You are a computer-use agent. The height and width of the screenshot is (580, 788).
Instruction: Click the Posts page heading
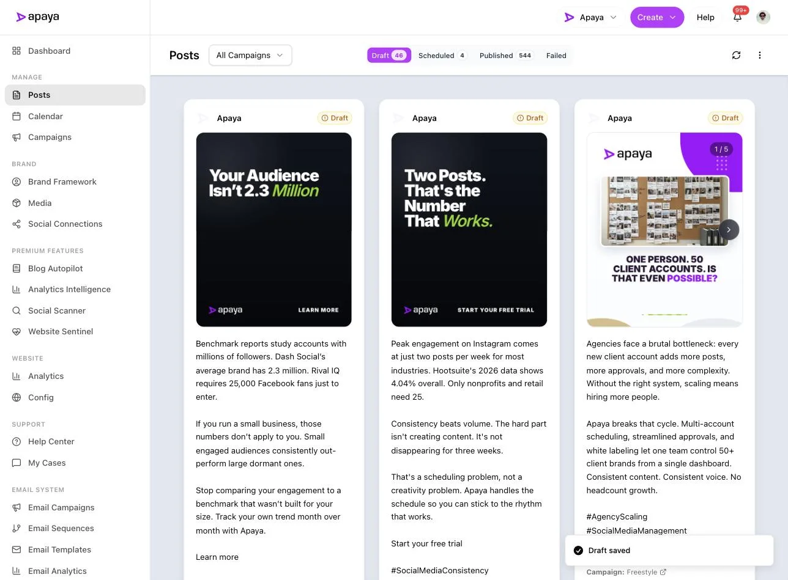coord(184,55)
